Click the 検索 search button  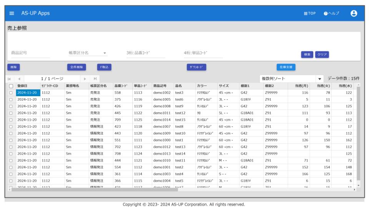pyautogui.click(x=307, y=54)
